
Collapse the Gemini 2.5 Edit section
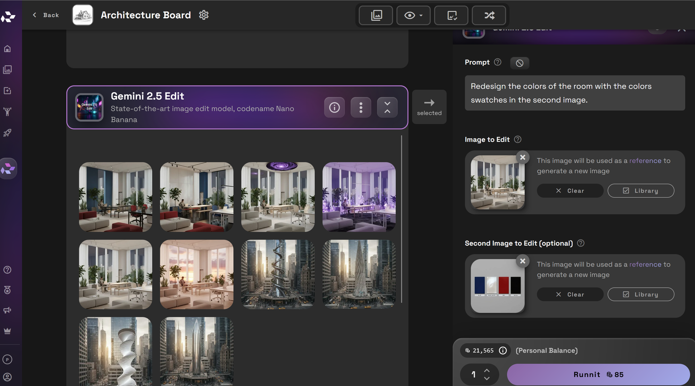tap(387, 107)
